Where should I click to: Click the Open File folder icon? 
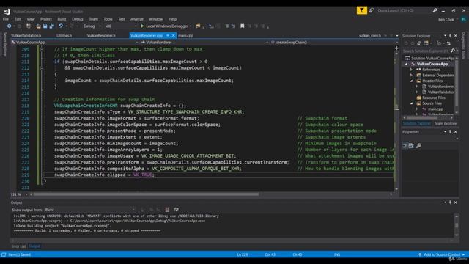pyautogui.click(x=39, y=26)
